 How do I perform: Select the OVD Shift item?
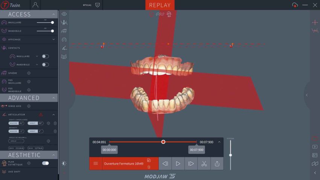14,172
